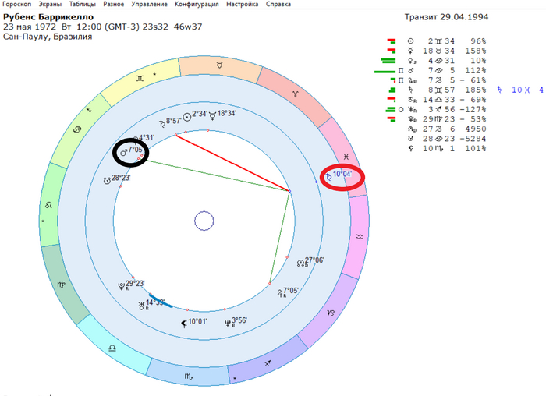Select the Neptune glyph at 3°56'
The width and height of the screenshot is (546, 396).
[x=228, y=324]
